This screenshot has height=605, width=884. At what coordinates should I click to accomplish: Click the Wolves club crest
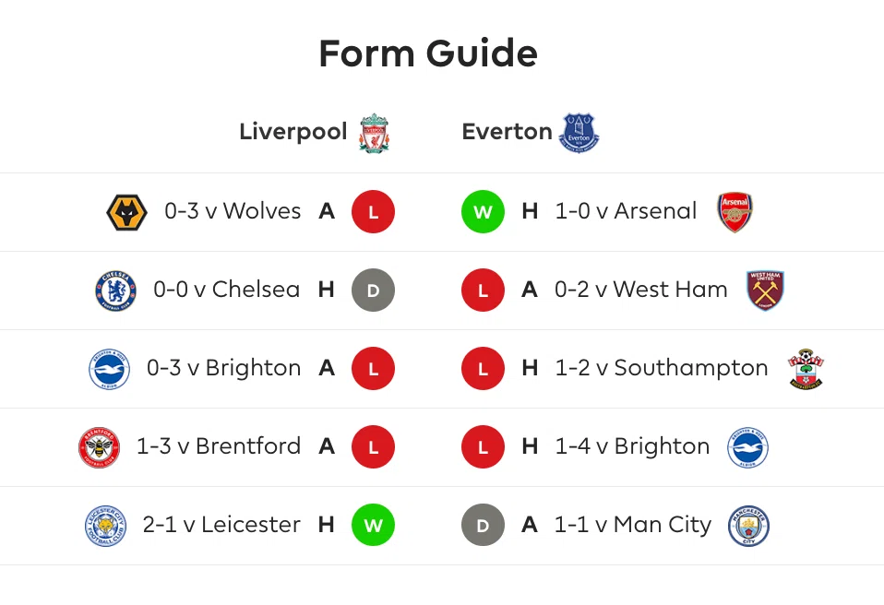click(x=126, y=212)
